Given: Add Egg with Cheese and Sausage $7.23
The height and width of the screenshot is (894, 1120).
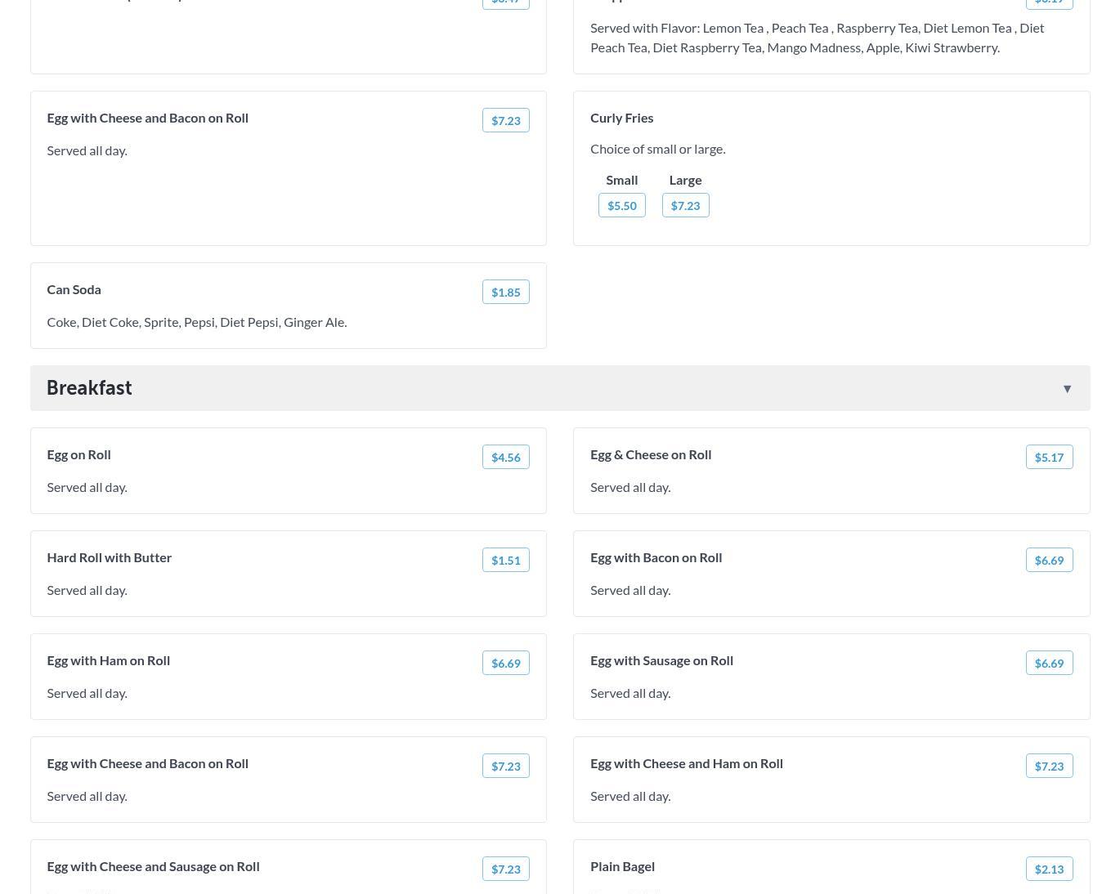Looking at the screenshot, I should tap(505, 869).
